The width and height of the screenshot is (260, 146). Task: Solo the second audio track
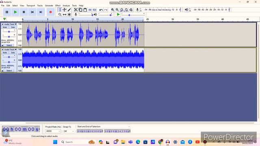tap(13, 52)
